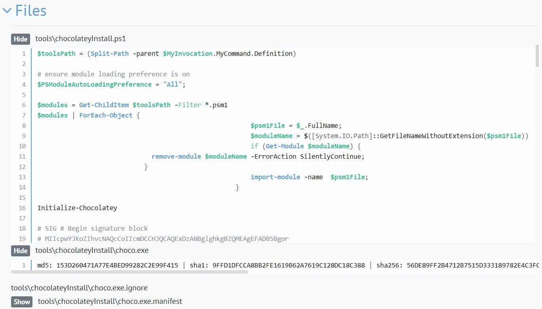This screenshot has height=309, width=542.
Task: Click the Split-Path command on line 1
Action: [110, 53]
